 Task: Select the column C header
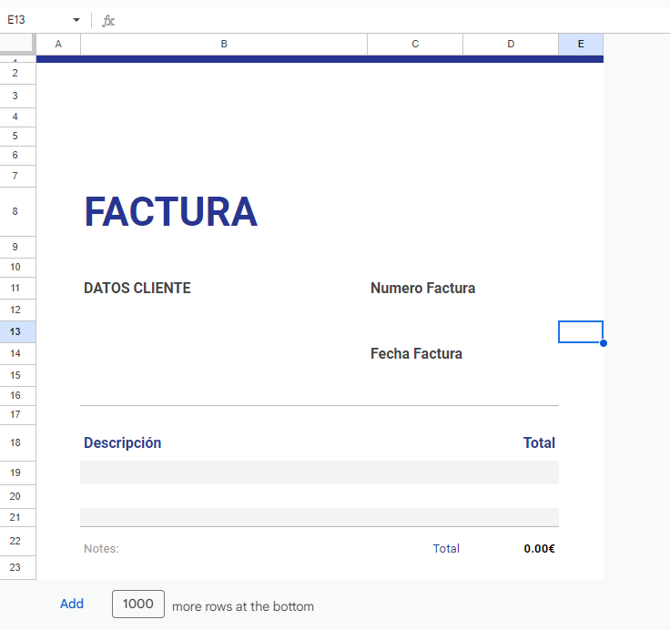coord(415,44)
